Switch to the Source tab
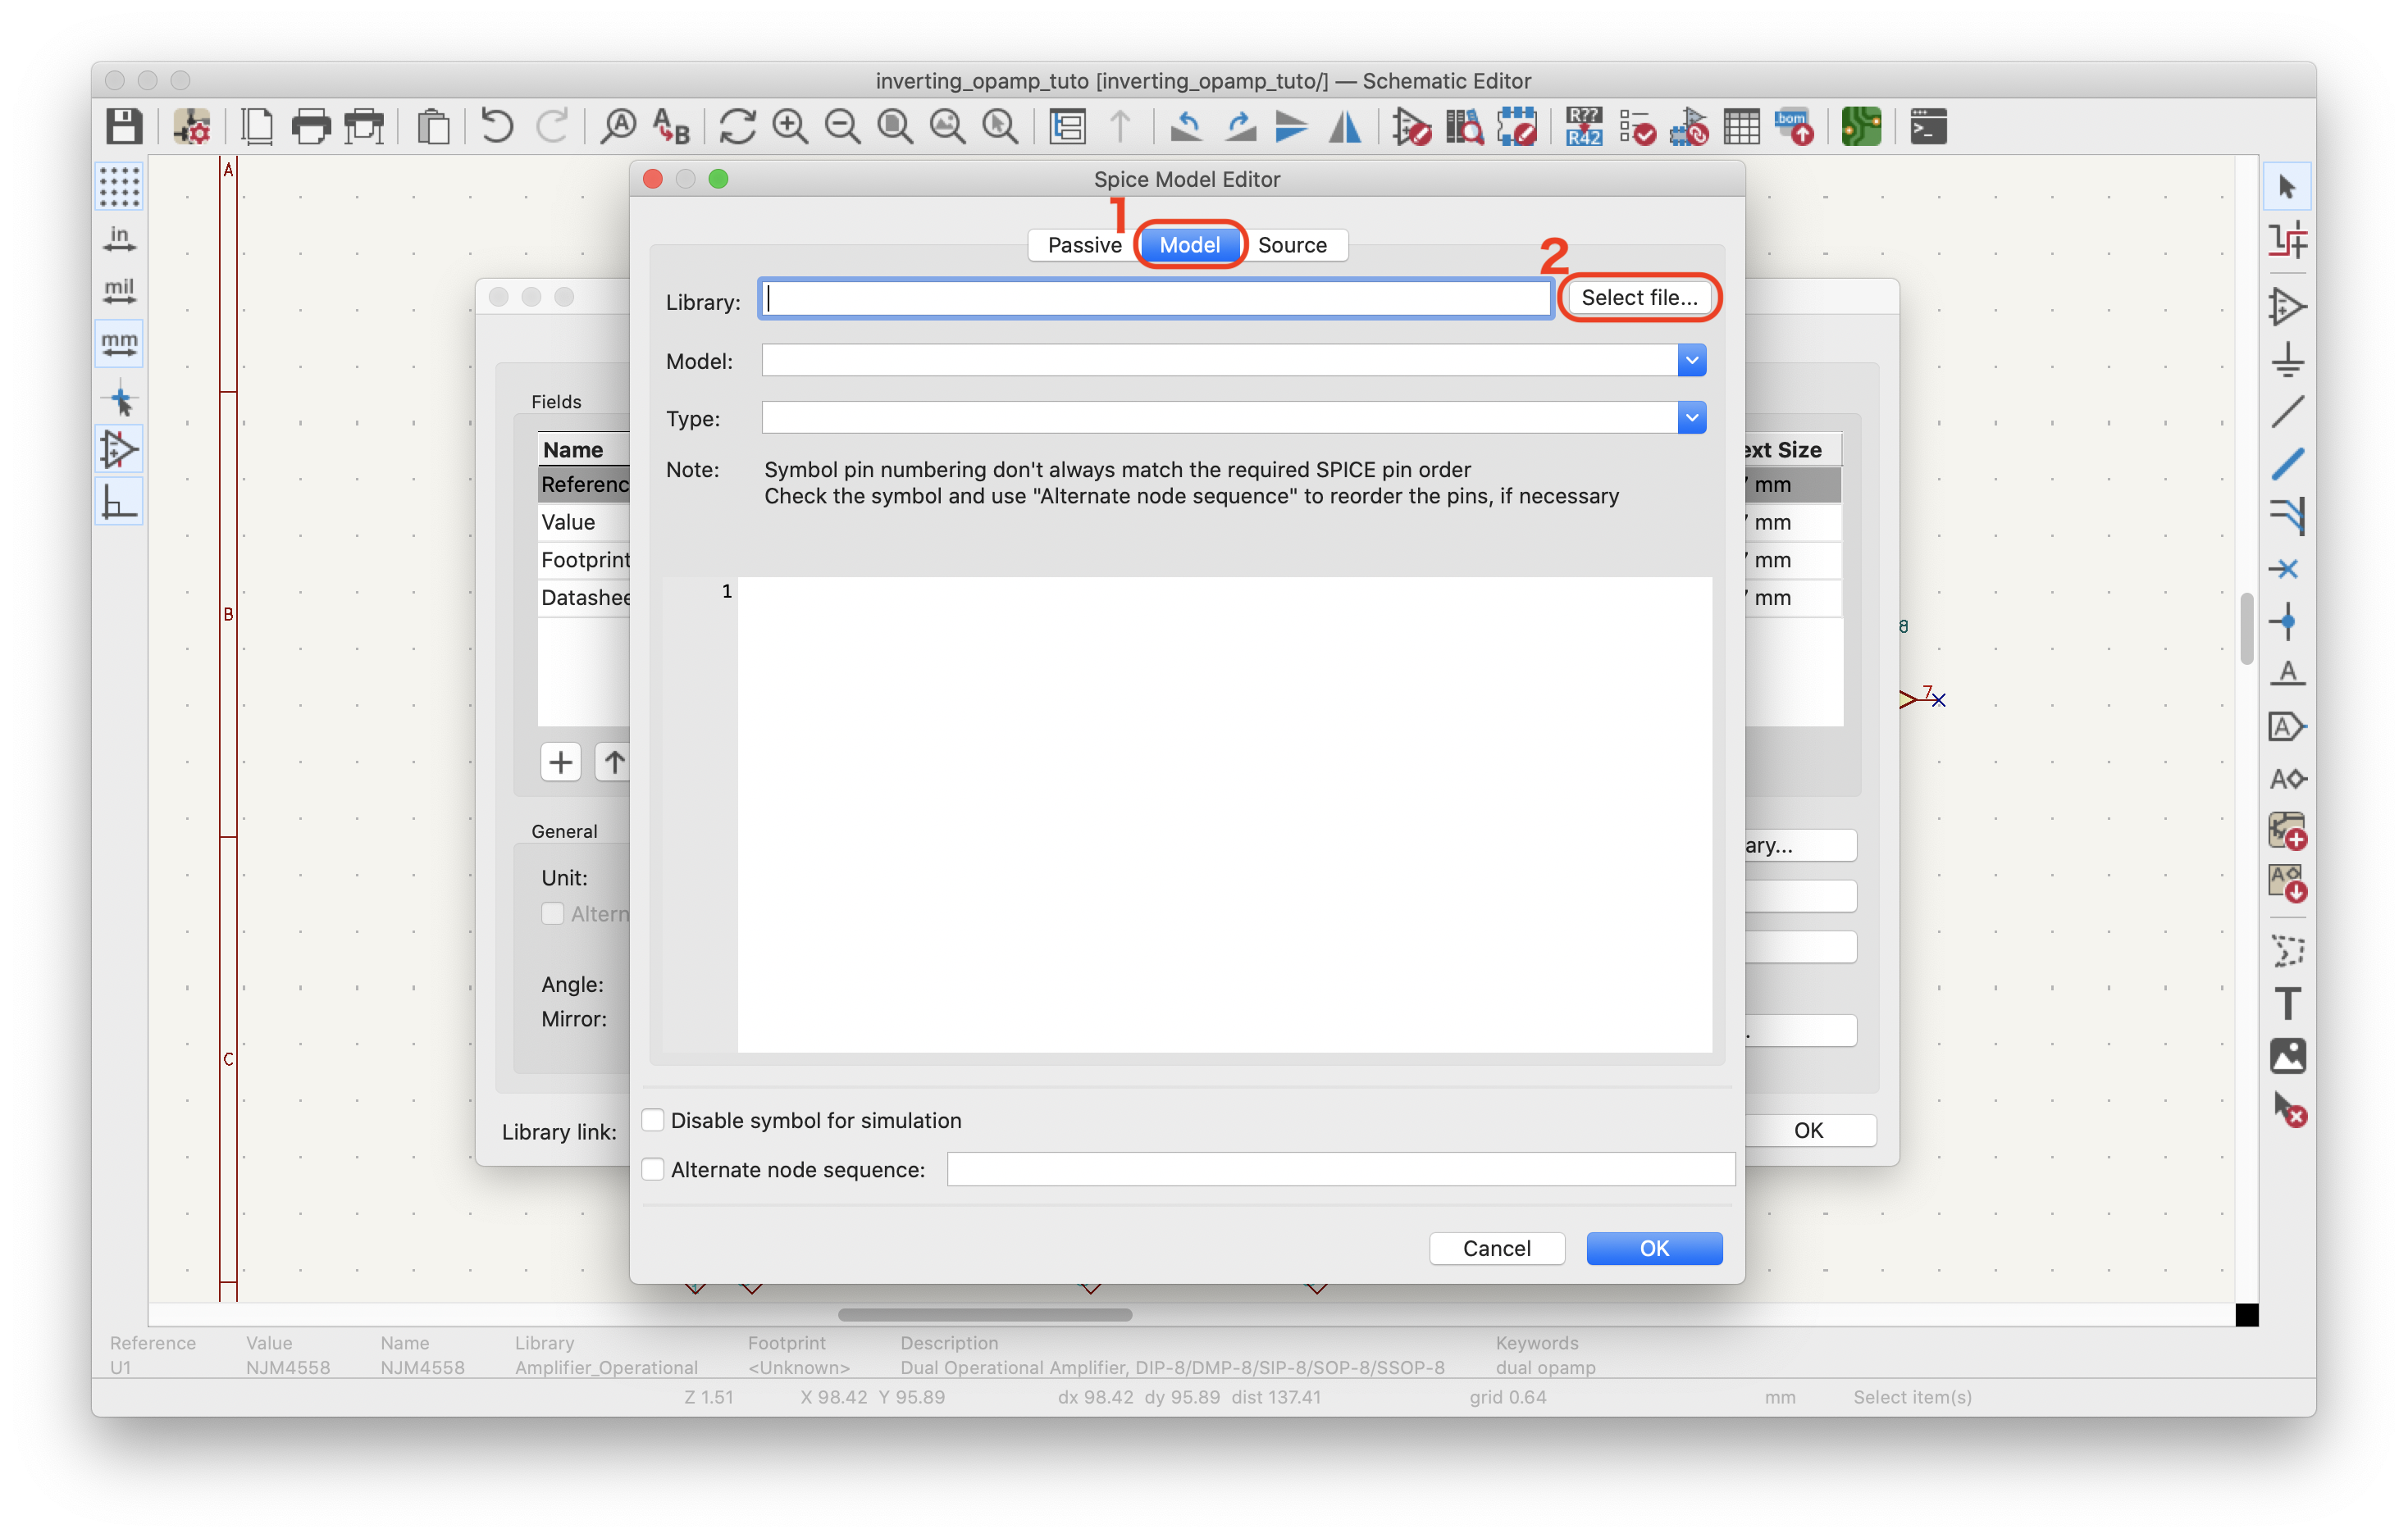Screen dimensions: 2408x1538 [x=1292, y=243]
